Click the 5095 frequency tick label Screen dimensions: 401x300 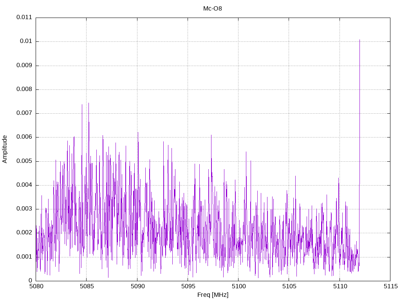pos(188,286)
